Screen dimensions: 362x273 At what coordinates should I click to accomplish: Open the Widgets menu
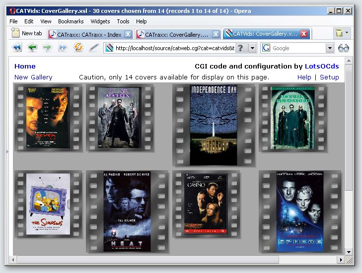pyautogui.click(x=100, y=21)
